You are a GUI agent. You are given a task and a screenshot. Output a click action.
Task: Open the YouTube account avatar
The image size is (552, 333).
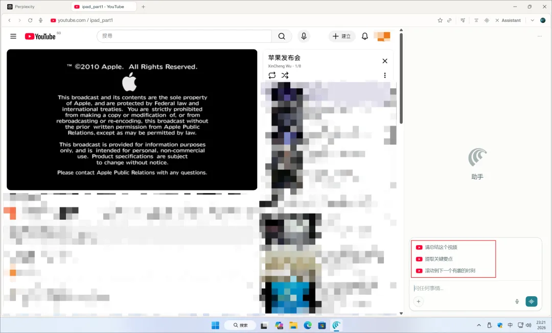pos(382,36)
